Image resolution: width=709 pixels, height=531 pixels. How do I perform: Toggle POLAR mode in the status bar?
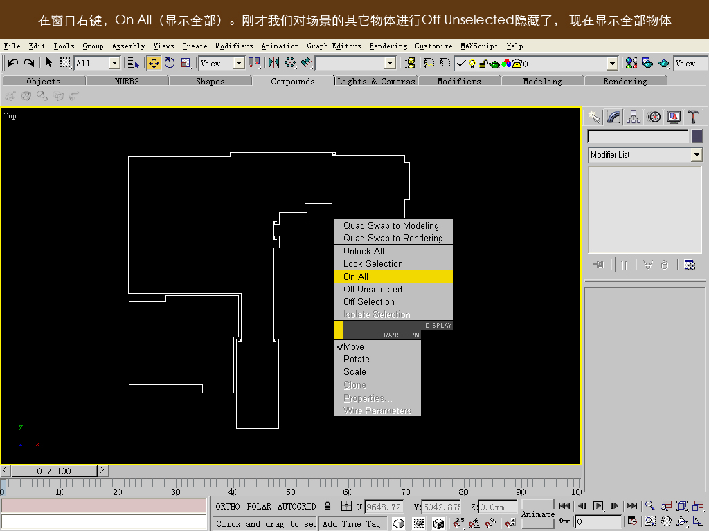pyautogui.click(x=259, y=506)
